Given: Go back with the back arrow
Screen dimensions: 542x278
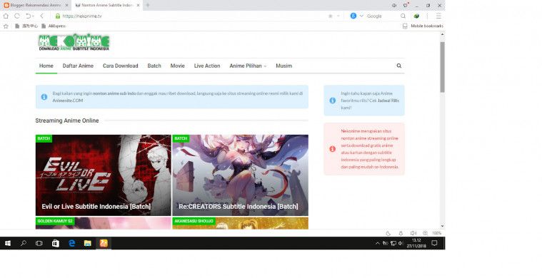Looking at the screenshot, I should click(x=42, y=16).
